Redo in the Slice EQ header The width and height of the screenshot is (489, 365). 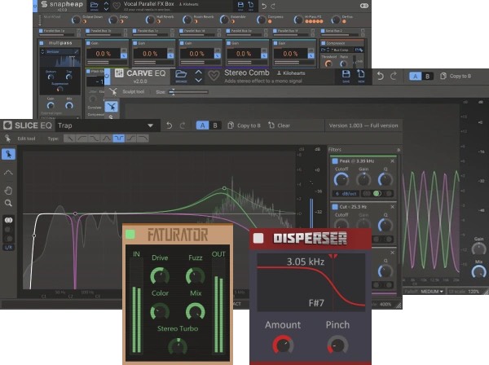(x=183, y=125)
